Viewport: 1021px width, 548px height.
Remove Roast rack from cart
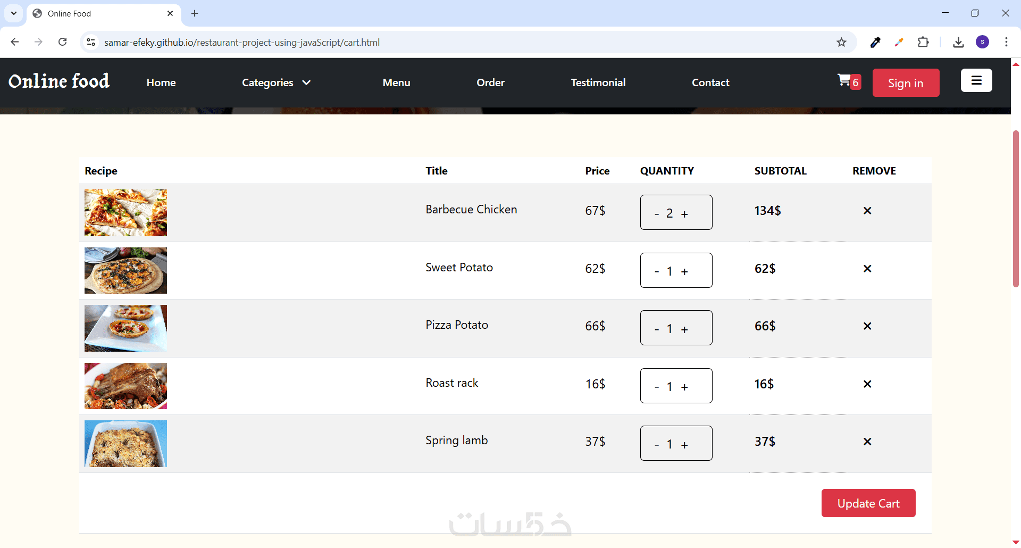[867, 384]
